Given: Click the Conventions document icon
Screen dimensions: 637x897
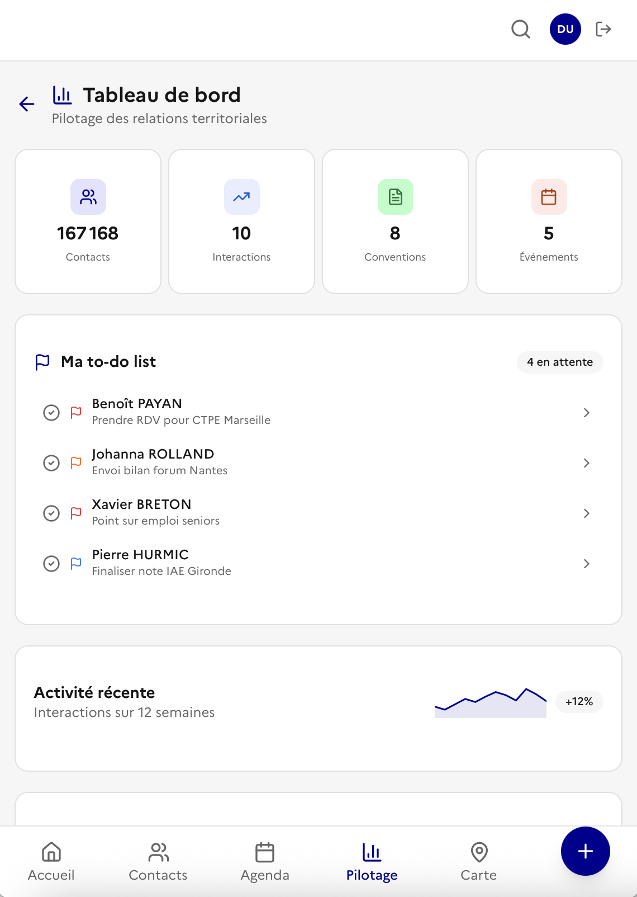Looking at the screenshot, I should [396, 197].
